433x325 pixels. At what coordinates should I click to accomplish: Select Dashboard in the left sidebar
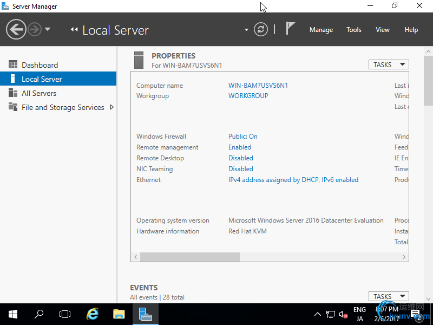point(40,65)
